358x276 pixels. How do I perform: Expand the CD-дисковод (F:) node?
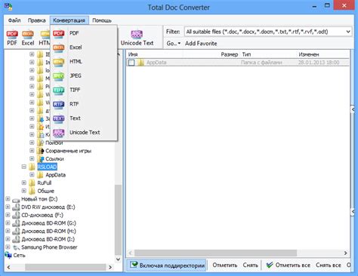[8, 215]
